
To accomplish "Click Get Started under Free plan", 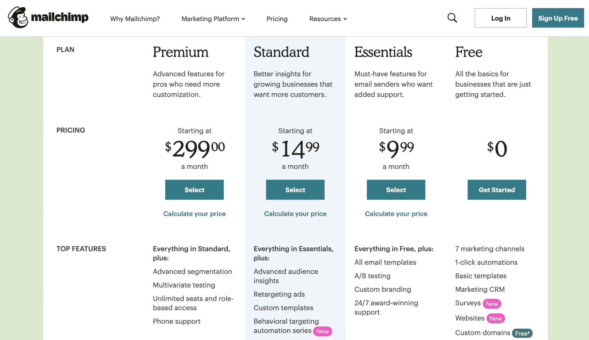I will coord(497,190).
